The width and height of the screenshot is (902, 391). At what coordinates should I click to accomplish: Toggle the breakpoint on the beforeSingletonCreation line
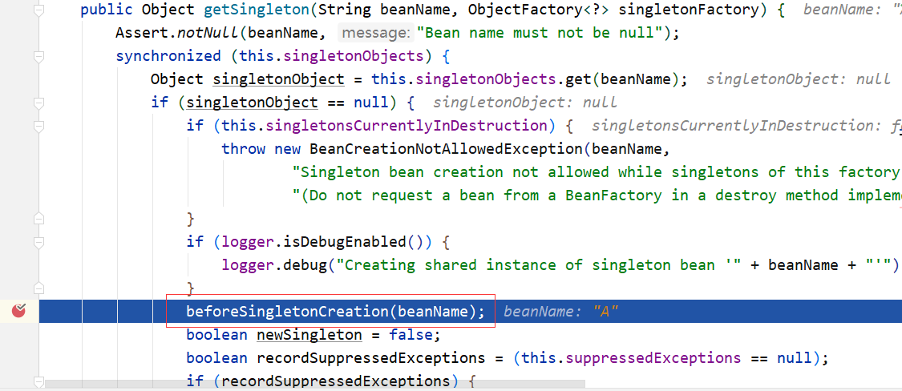pos(19,311)
